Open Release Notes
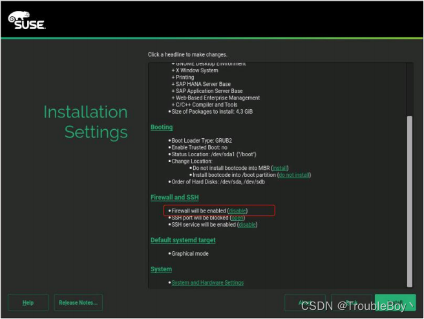This screenshot has height=319, width=424. click(78, 302)
